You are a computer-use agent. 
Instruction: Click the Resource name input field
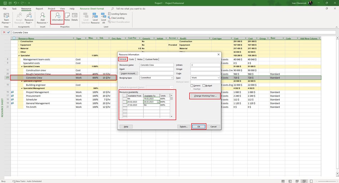coord(156,65)
